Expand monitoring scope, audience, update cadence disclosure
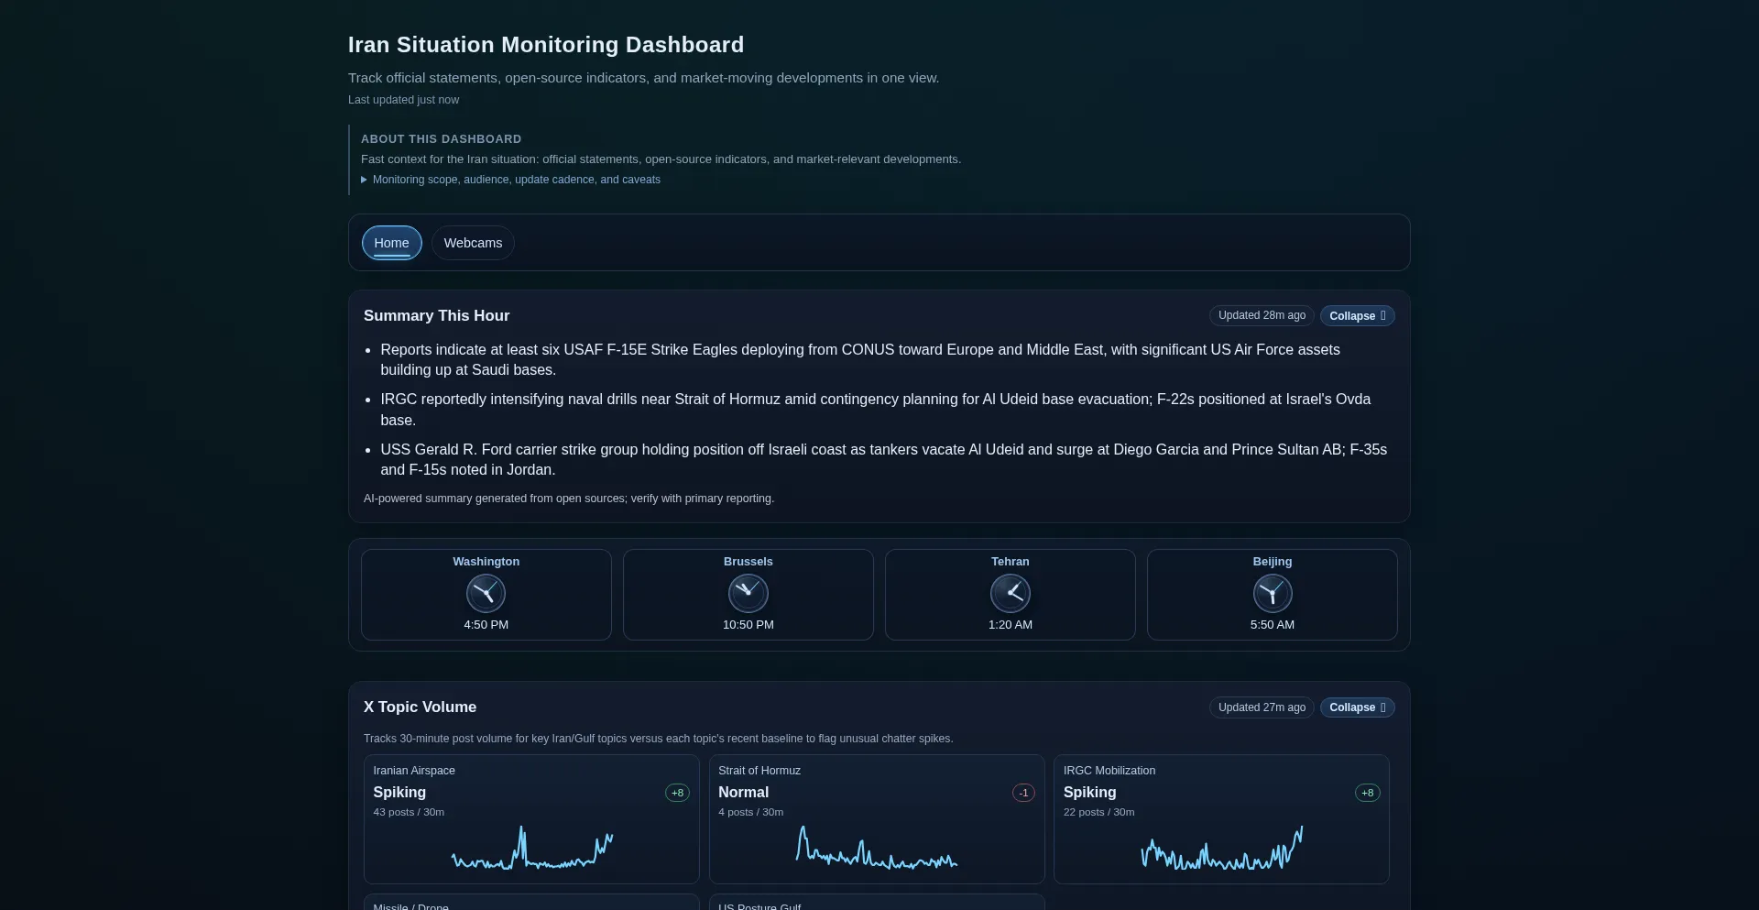 click(518, 180)
